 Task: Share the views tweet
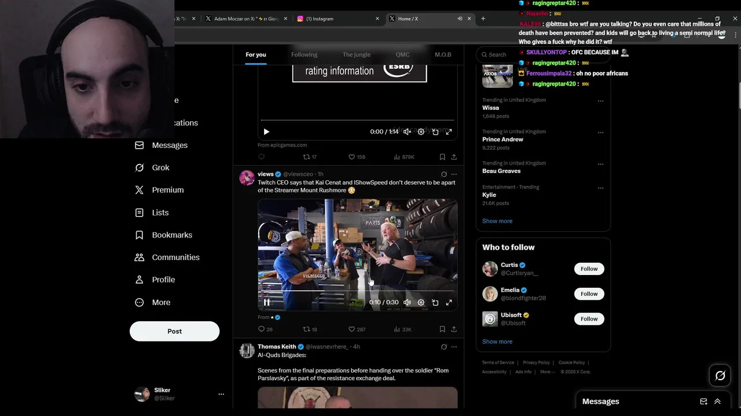click(454, 329)
